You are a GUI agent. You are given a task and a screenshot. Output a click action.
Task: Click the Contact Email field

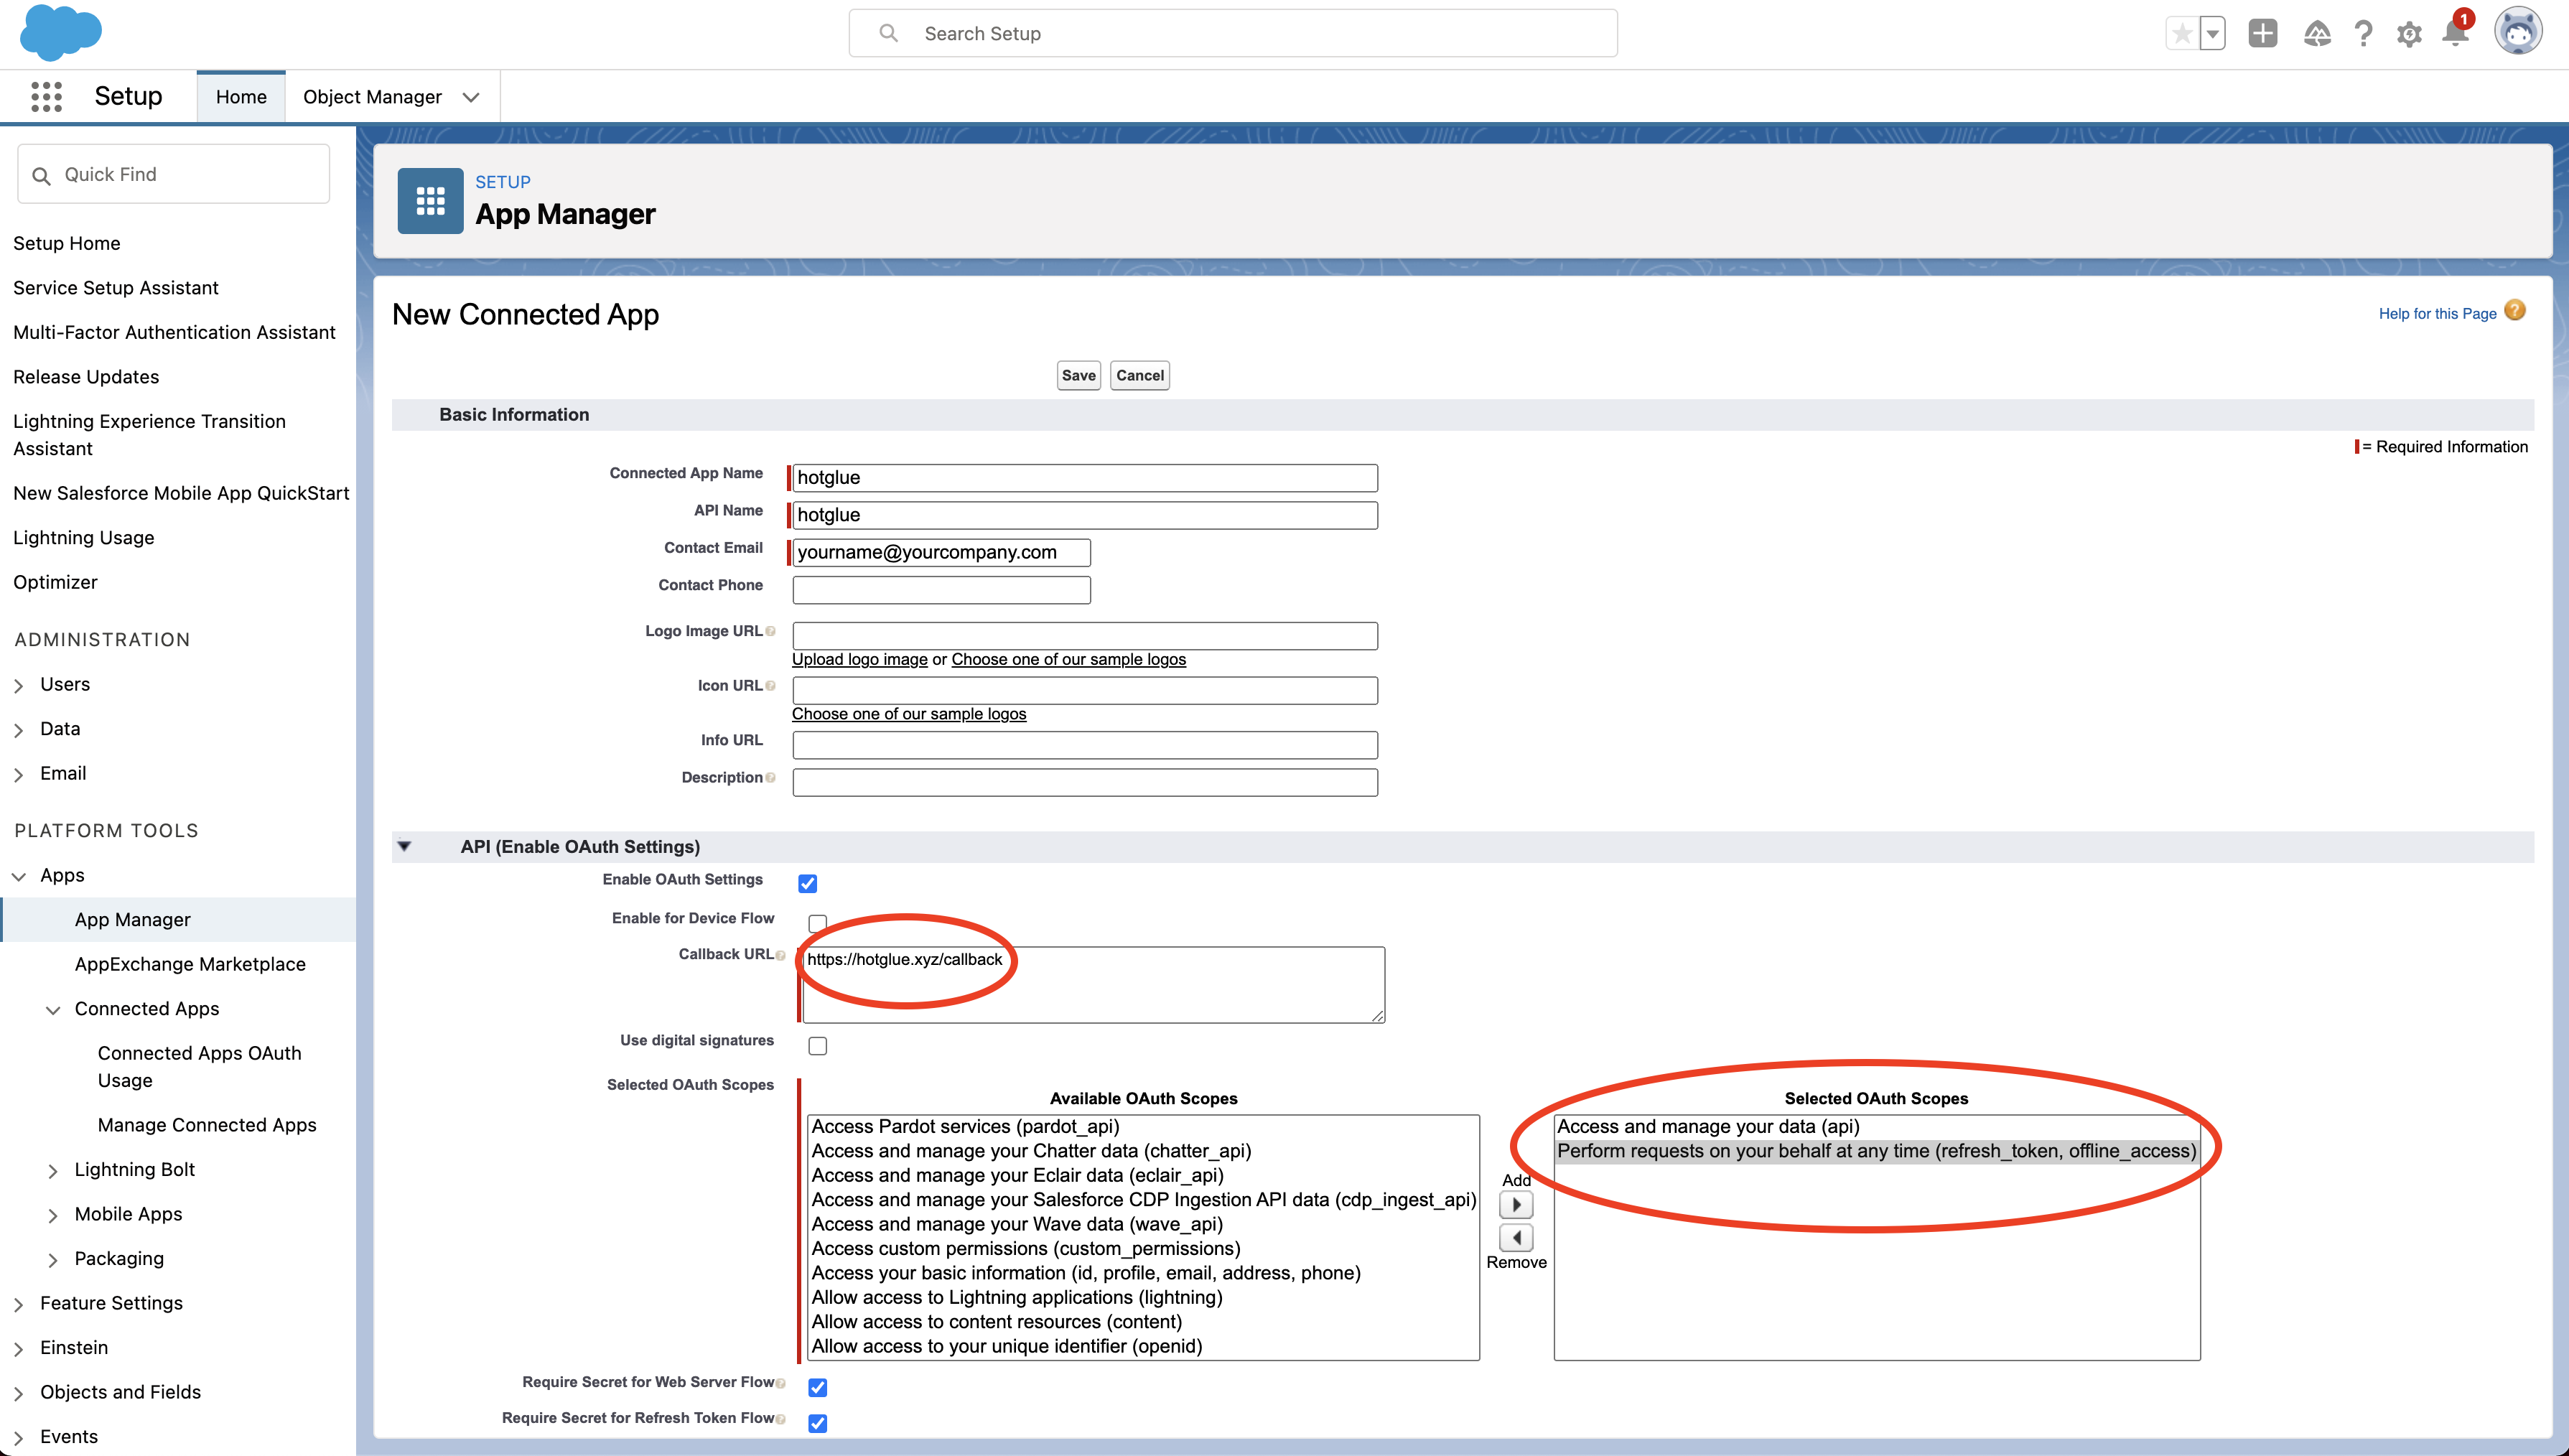[941, 553]
